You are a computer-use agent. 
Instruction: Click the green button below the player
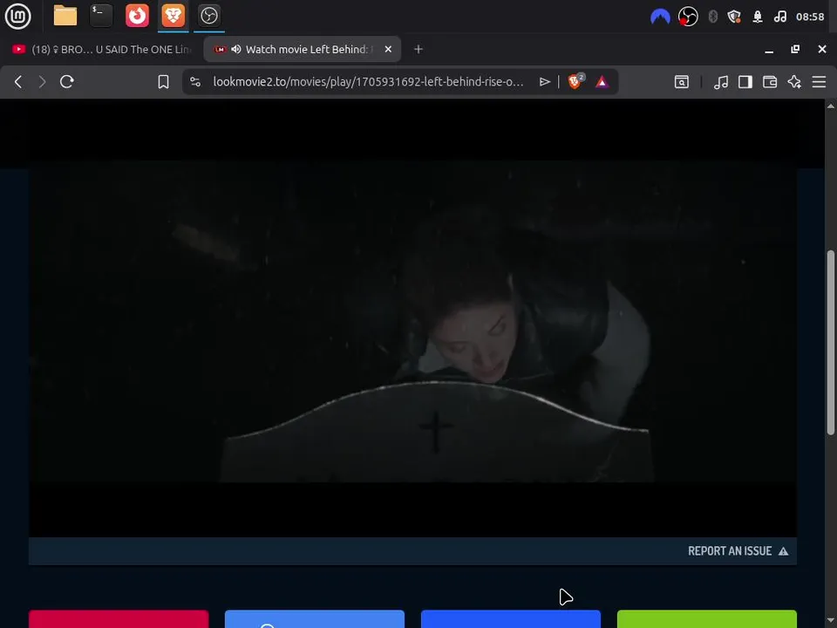point(707,619)
